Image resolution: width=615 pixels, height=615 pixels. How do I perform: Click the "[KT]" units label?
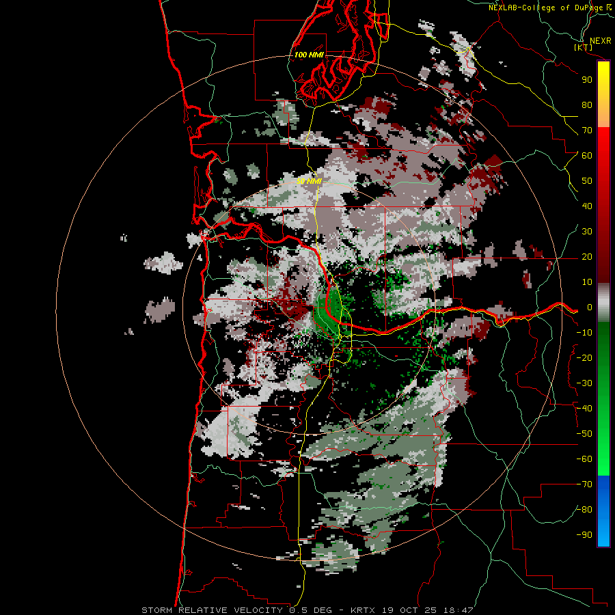(584, 47)
